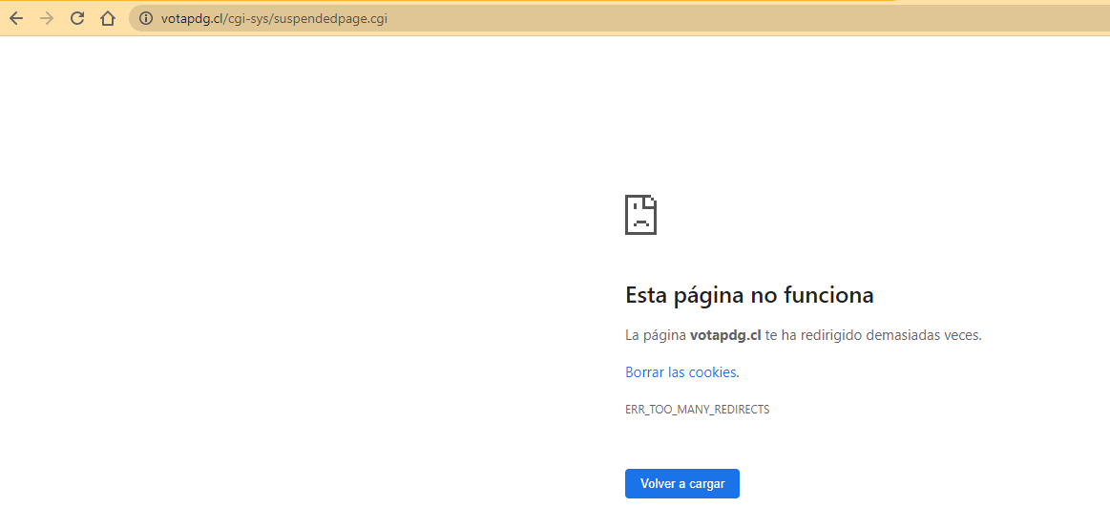Screen dimensions: 1110x529
Task: Select the ERR_TOO_MANY_REDIRECTS error code
Action: click(x=698, y=410)
